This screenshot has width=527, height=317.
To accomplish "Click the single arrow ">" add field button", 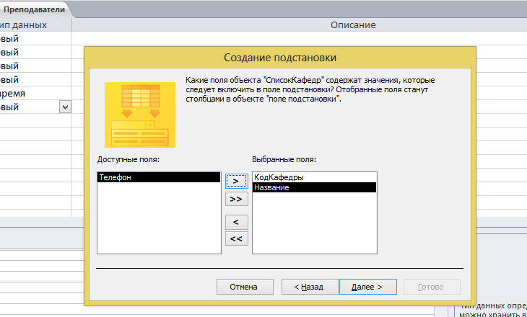I will coord(235,180).
